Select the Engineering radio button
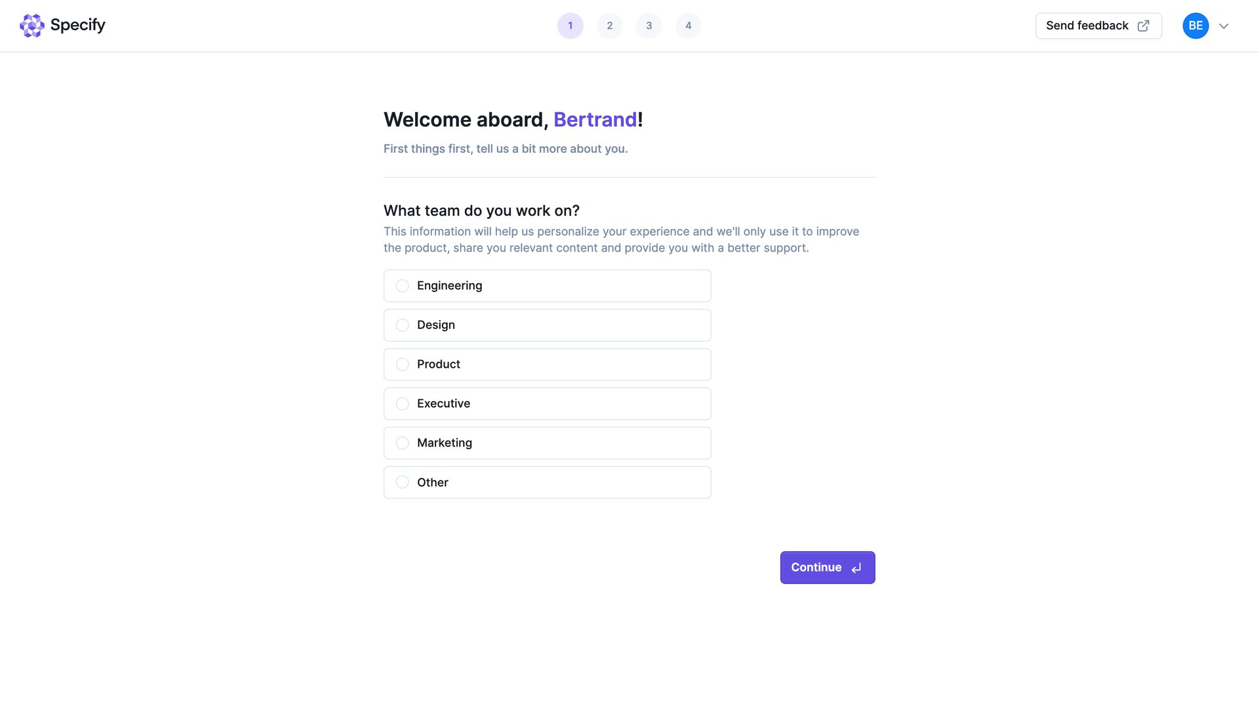 tap(402, 286)
